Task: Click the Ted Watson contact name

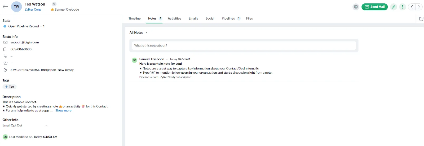Action: point(35,4)
